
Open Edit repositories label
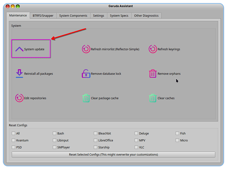click(35, 98)
